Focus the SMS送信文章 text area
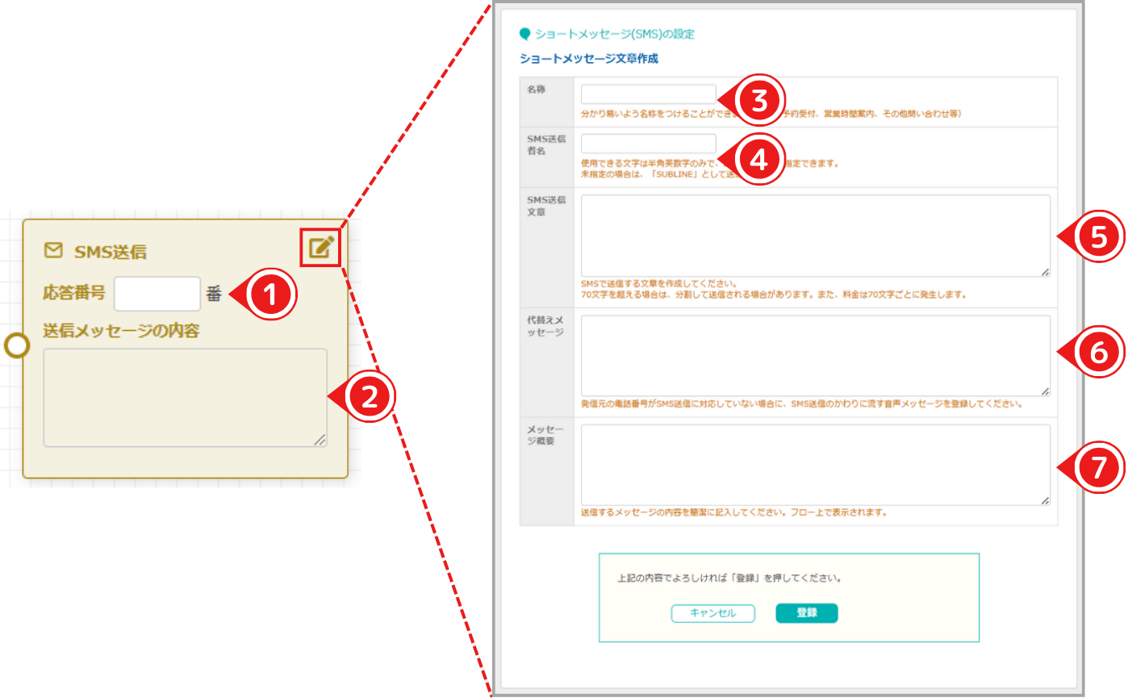The height and width of the screenshot is (698, 1128). 815,236
